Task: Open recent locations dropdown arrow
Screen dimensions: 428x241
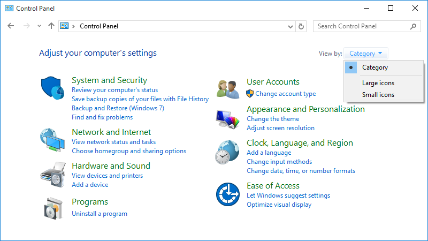Action: pyautogui.click(x=39, y=26)
